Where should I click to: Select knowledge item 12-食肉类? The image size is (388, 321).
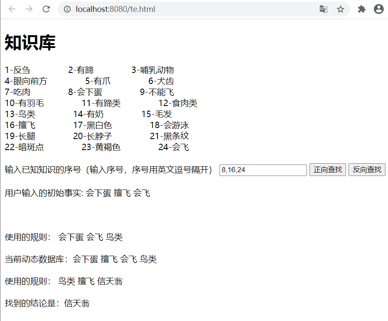178,103
